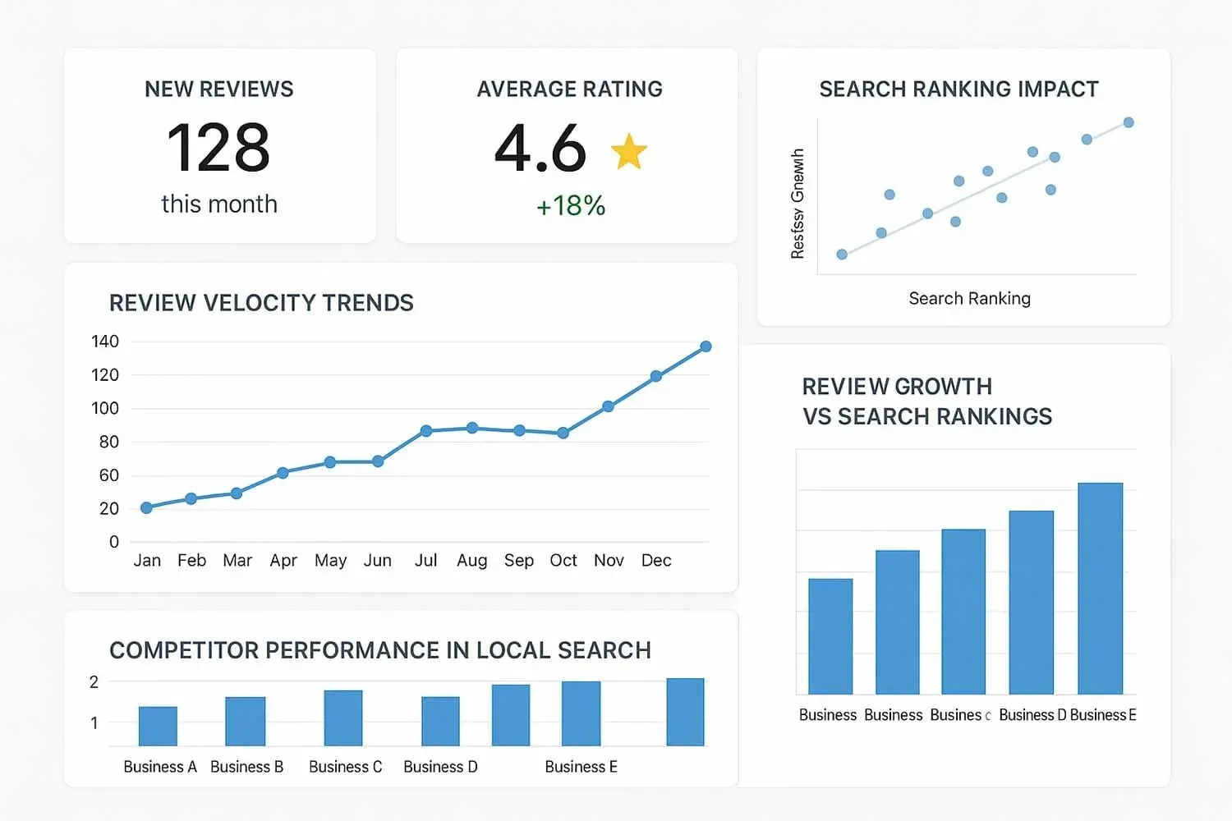Click the New Reviews 128 counter
The height and width of the screenshot is (821, 1232).
[x=218, y=149]
